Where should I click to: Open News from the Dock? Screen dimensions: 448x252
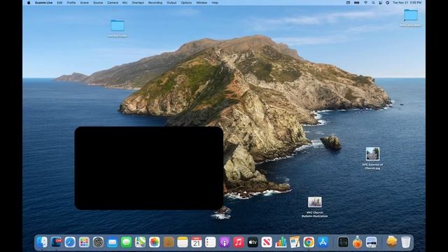(x=267, y=242)
